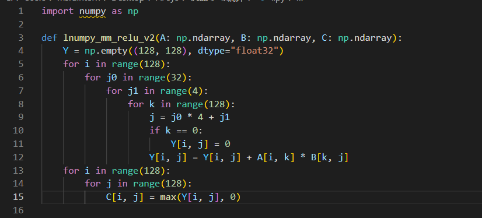The width and height of the screenshot is (482, 218).
Task: Click line number 6 in the gutter
Action: tap(20, 77)
